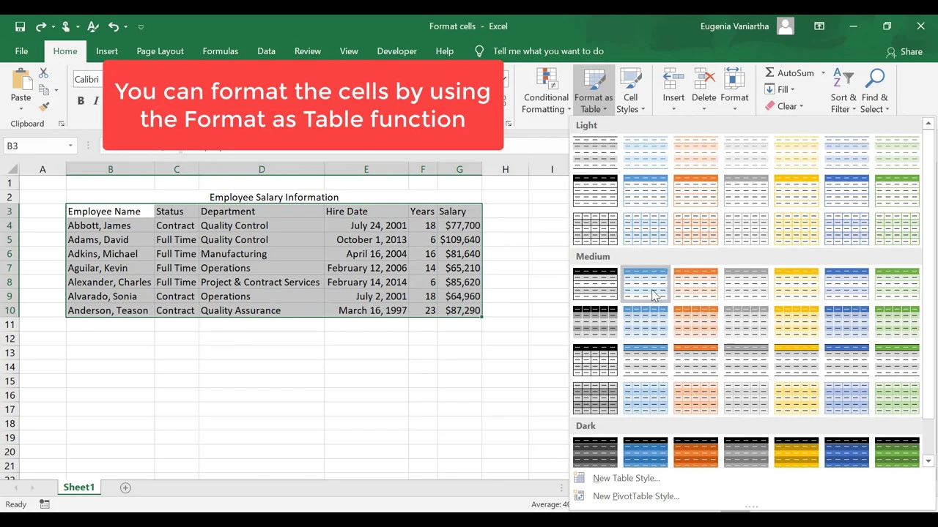Select column H header
The width and height of the screenshot is (938, 527).
coord(505,169)
